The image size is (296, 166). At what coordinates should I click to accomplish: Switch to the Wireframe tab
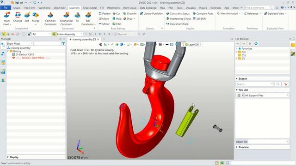tap(44, 8)
